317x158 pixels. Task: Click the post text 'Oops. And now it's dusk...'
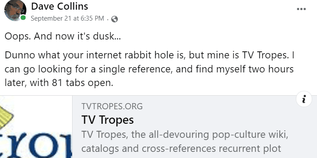tap(63, 36)
